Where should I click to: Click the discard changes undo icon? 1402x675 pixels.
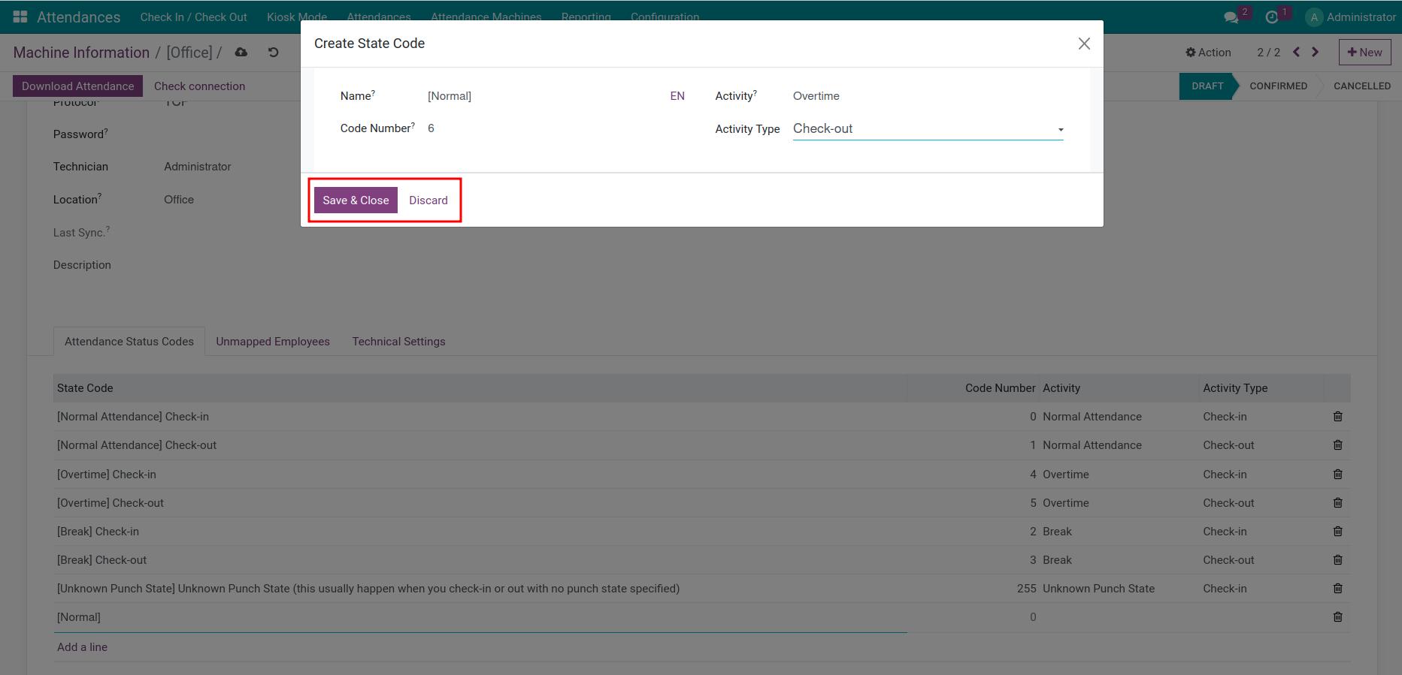274,53
